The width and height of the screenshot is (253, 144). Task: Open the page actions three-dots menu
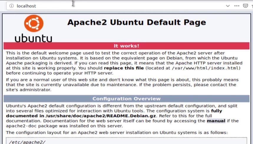237,6
